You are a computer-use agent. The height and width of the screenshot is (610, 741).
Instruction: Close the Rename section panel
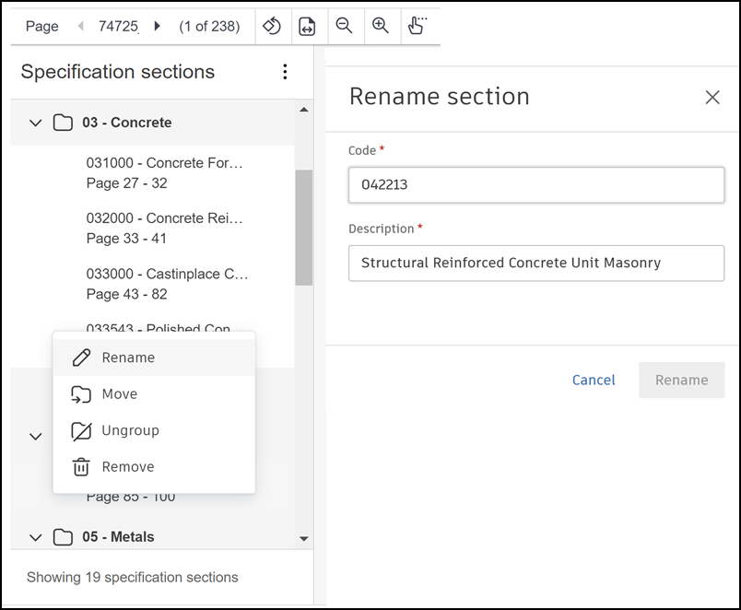click(712, 97)
